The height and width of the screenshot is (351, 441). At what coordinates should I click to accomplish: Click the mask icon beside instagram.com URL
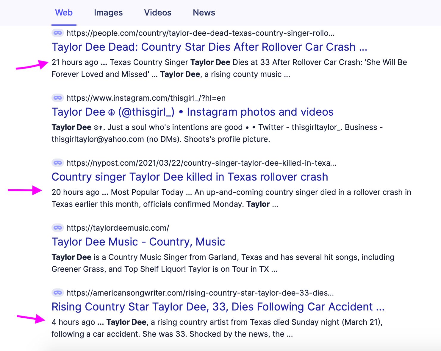coord(58,98)
